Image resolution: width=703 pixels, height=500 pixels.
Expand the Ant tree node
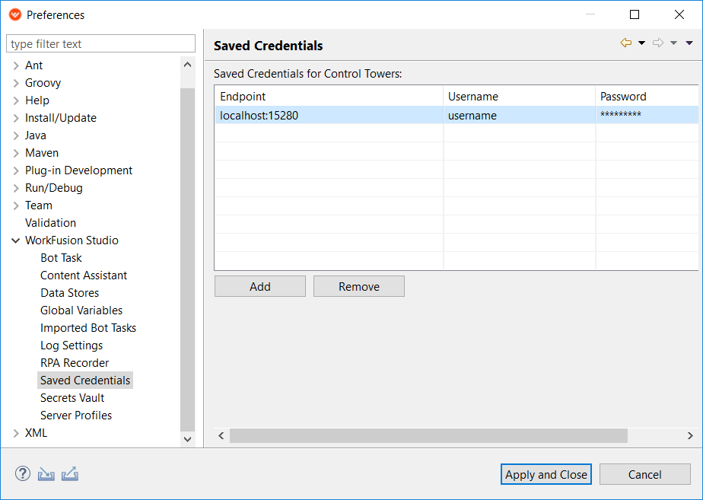(16, 65)
